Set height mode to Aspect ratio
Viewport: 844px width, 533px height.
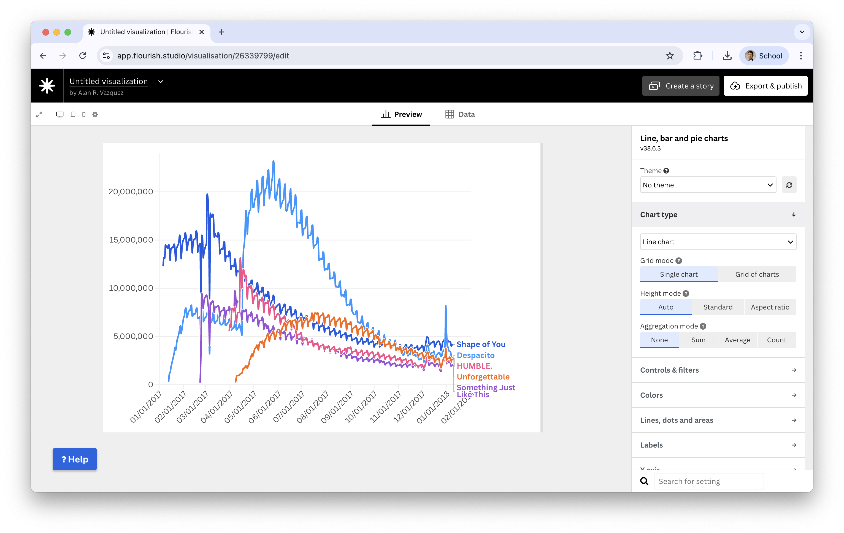(x=770, y=307)
